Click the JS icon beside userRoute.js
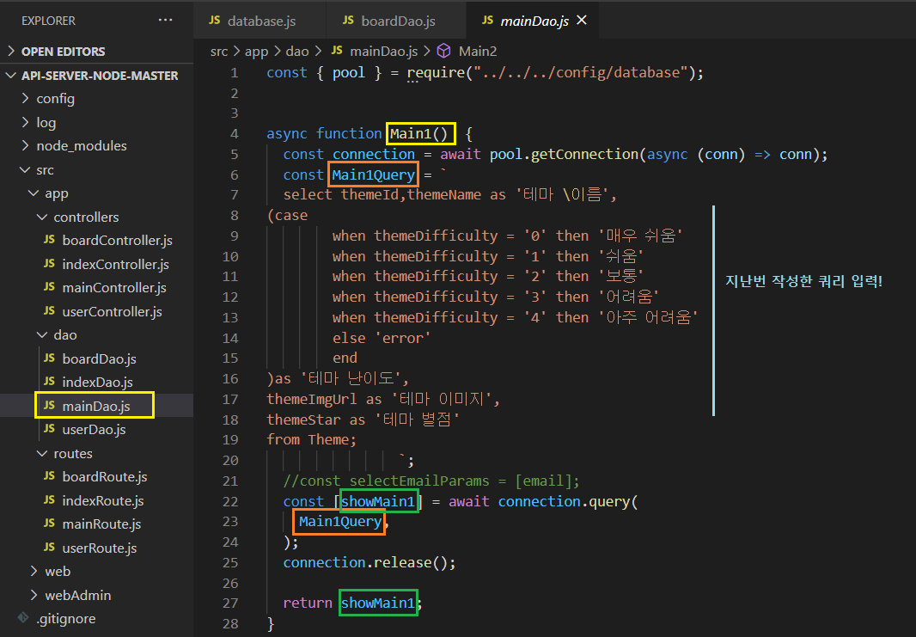The width and height of the screenshot is (916, 637). click(49, 548)
